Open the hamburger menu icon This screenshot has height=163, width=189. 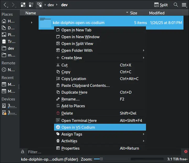pos(184,5)
